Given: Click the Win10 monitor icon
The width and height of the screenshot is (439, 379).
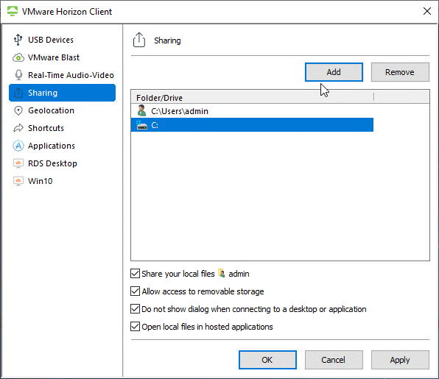Looking at the screenshot, I should pyautogui.click(x=18, y=181).
